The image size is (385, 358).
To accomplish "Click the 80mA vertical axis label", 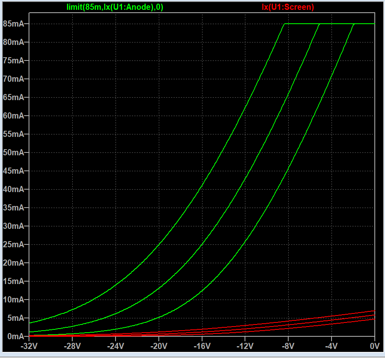I will click(13, 42).
